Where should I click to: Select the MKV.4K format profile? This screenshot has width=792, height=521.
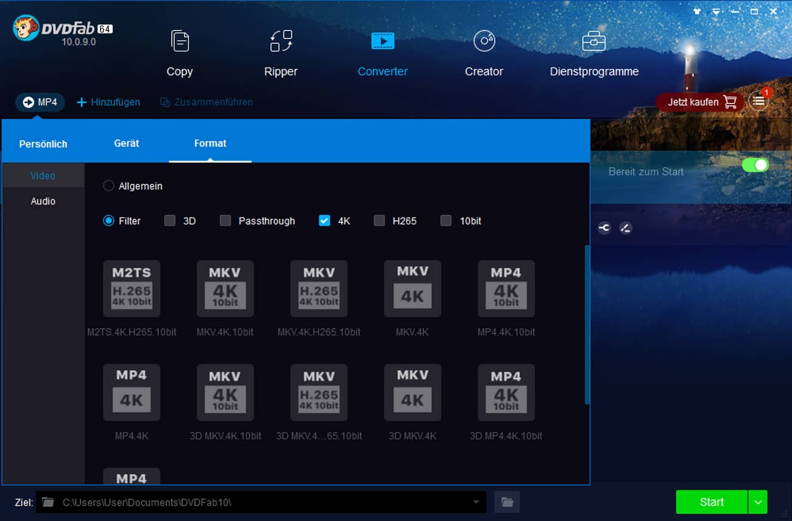click(x=412, y=298)
